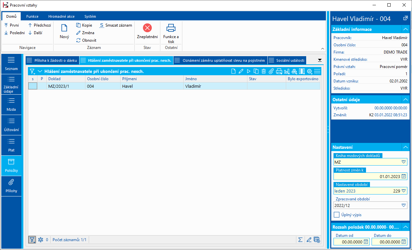412x250 pixels.
Task: Switch to Domů ribbon tab
Action: point(11,16)
